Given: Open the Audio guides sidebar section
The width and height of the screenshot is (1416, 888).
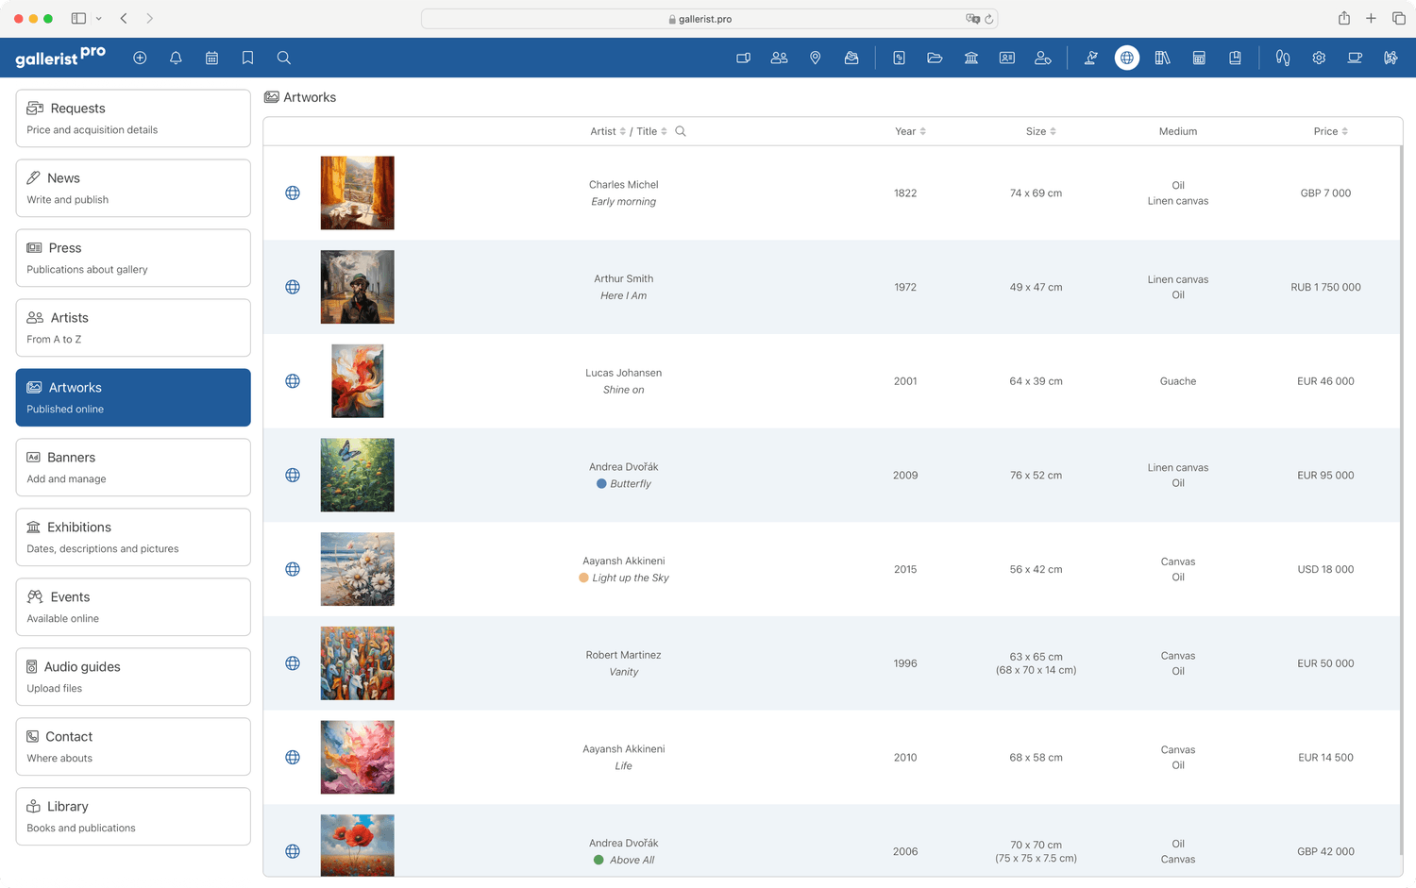Looking at the screenshot, I should tap(133, 677).
